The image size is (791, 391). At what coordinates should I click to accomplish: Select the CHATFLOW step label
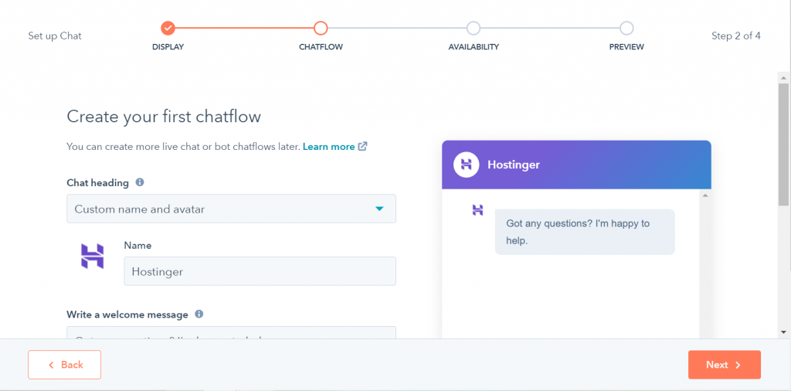click(321, 47)
